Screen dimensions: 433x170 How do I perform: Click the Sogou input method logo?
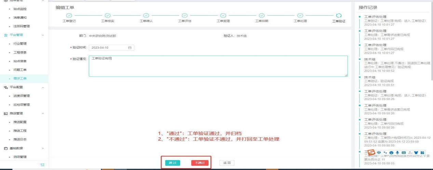pyautogui.click(x=371, y=152)
